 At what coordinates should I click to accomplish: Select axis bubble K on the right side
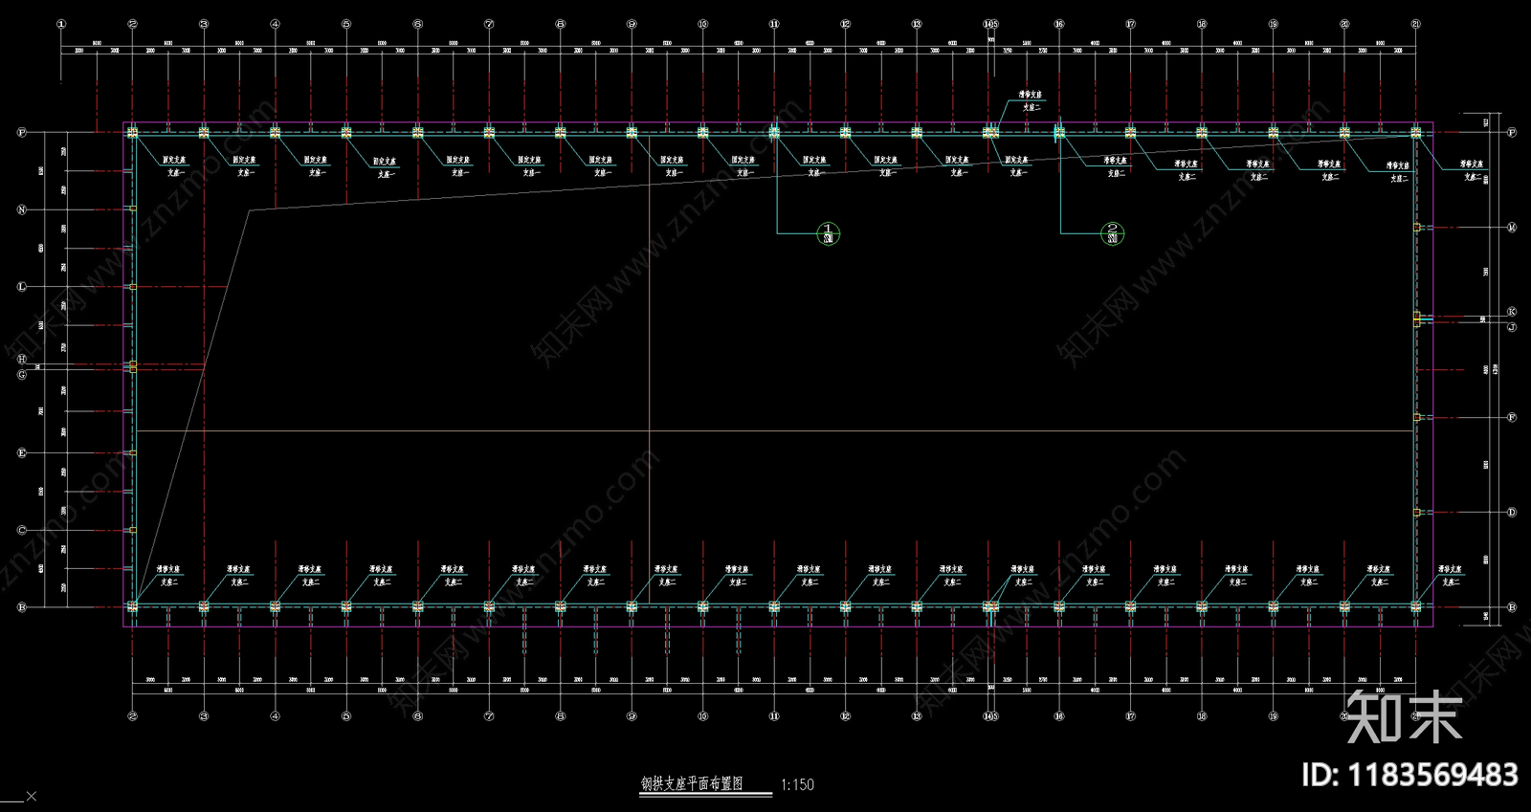tap(1512, 312)
